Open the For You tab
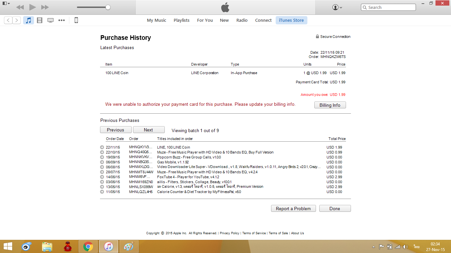451x253 pixels. tap(205, 20)
